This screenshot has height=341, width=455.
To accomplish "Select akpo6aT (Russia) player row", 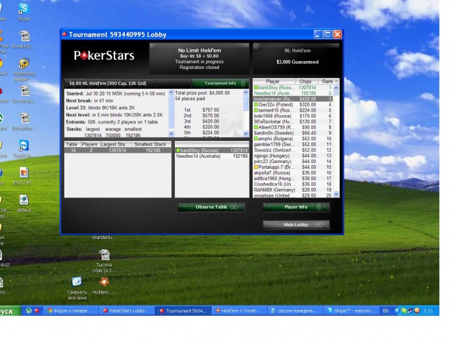I will [292, 173].
